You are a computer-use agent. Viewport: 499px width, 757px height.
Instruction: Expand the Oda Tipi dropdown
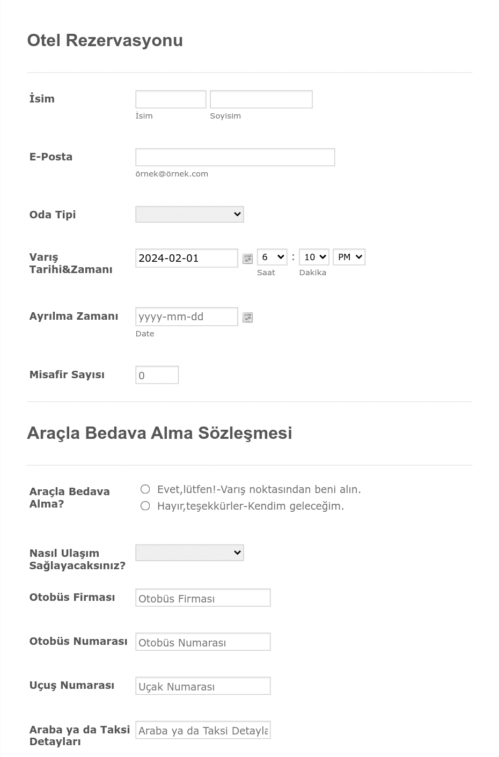[x=189, y=214]
